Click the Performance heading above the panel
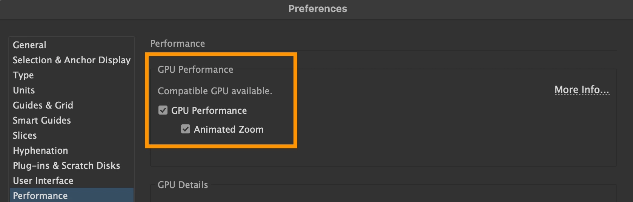633x202 pixels. pos(178,43)
